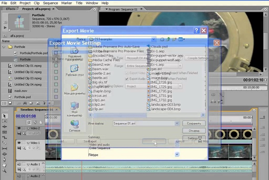Open Мои документы location

click(75, 89)
